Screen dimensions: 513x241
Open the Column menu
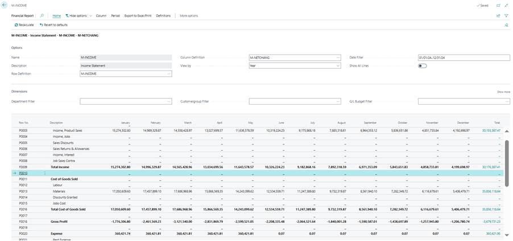tap(101, 16)
